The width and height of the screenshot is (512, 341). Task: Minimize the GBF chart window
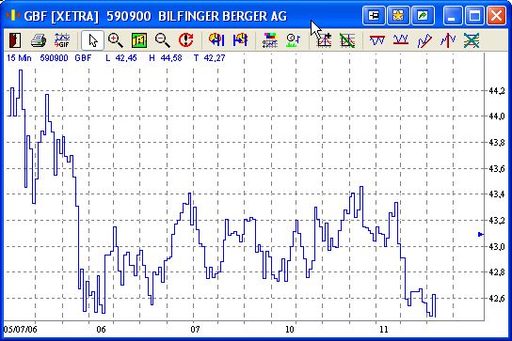tap(453, 15)
